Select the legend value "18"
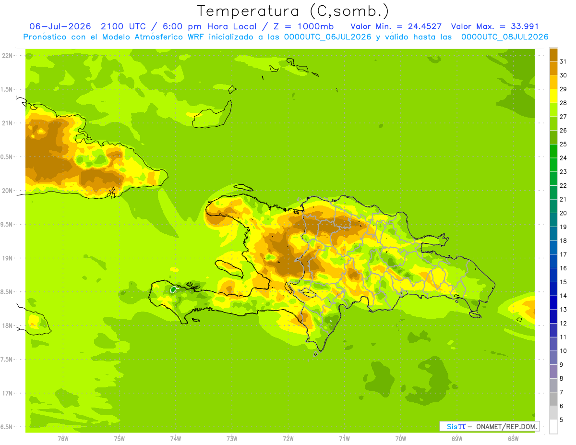Viewport: 576px width, 445px height. coord(564,241)
